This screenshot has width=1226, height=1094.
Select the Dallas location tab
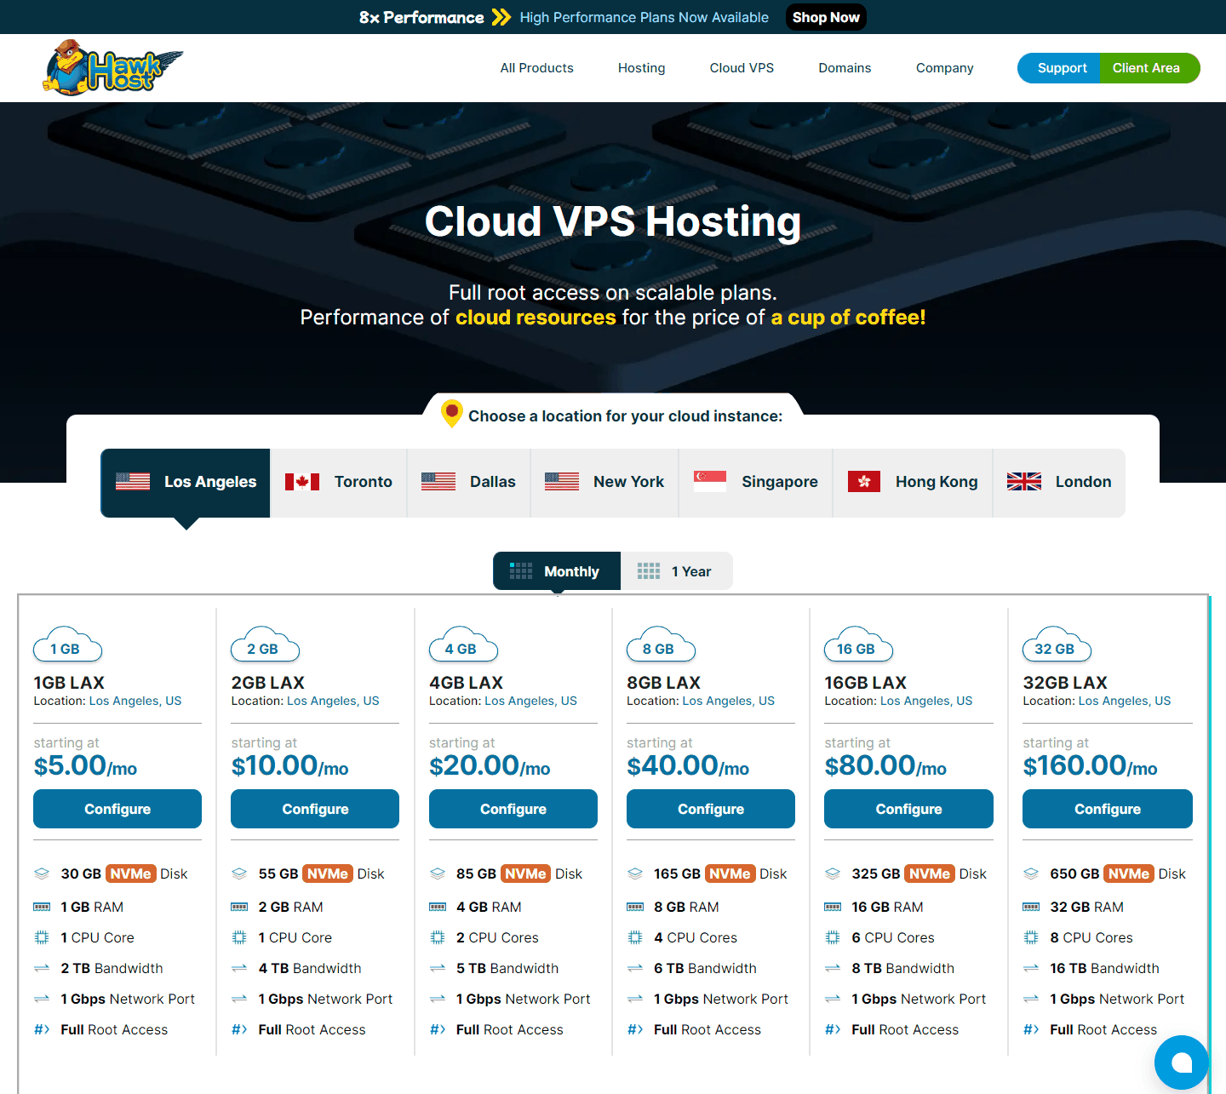pos(469,483)
